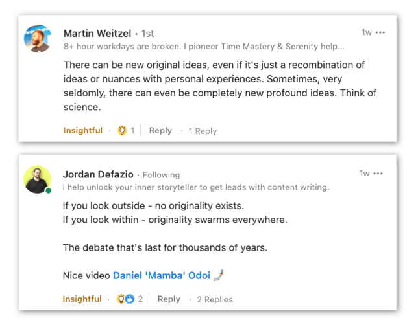Image resolution: width=418 pixels, height=329 pixels.
Task: Expand the 2 Replies thread
Action: click(215, 299)
